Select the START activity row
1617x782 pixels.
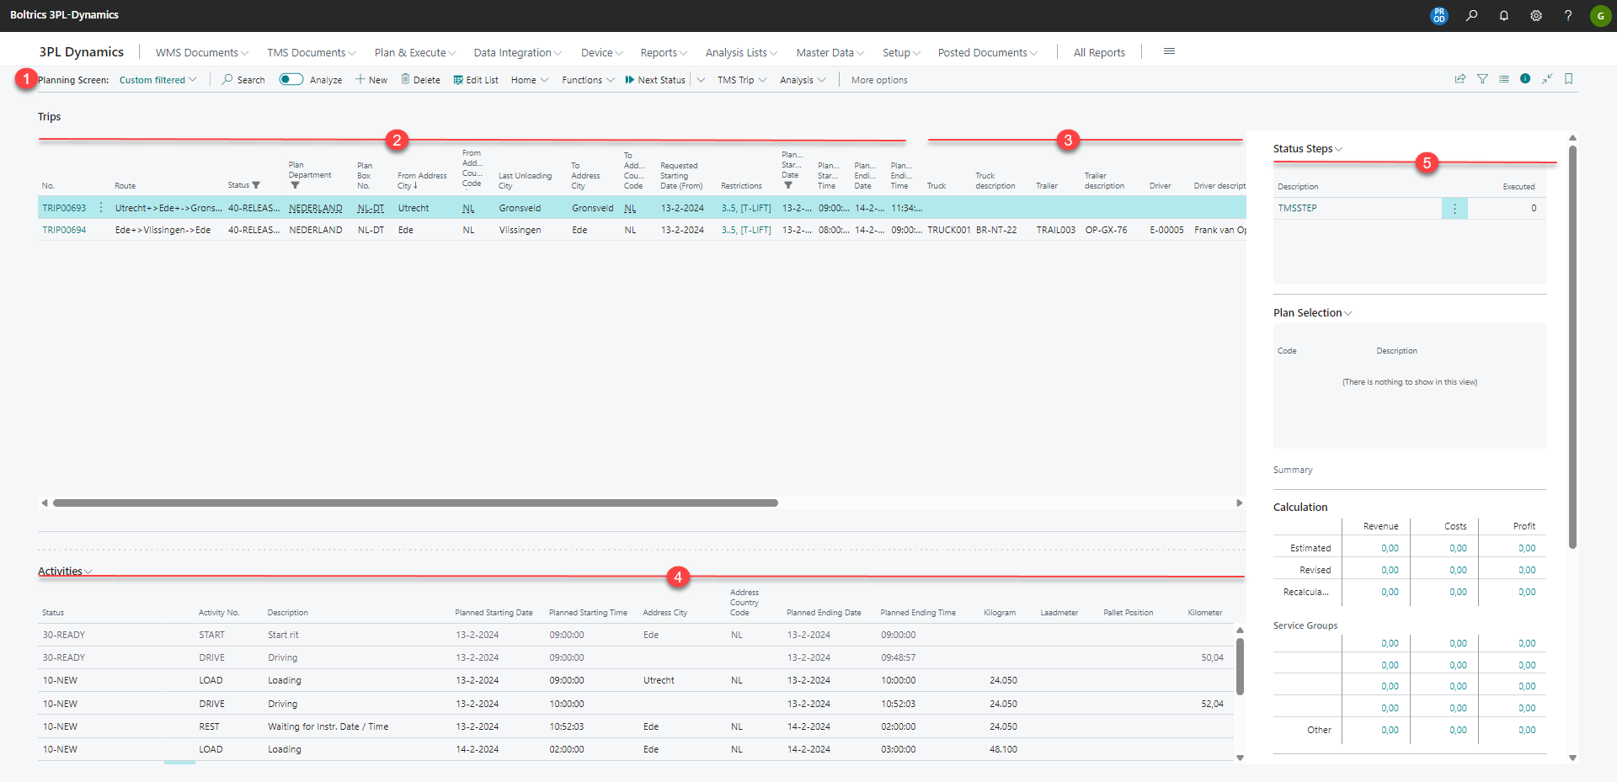tap(636, 635)
